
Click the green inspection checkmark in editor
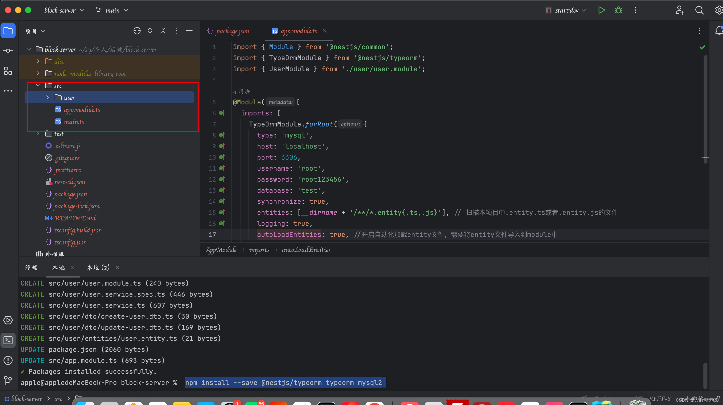click(x=702, y=47)
